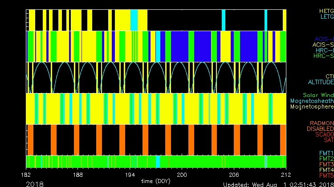Select the RADMON legend label
The width and height of the screenshot is (334, 187).
[x=322, y=123]
